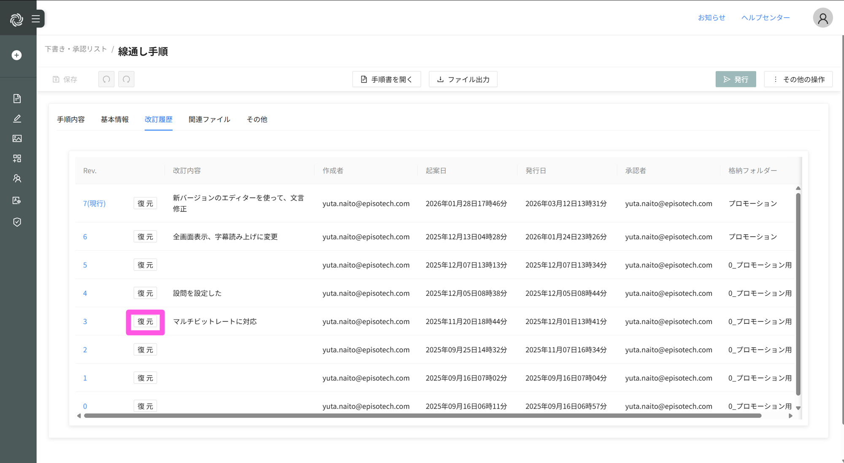Image resolution: width=844 pixels, height=463 pixels.
Task: Click ファイル出力 button
Action: click(x=463, y=79)
